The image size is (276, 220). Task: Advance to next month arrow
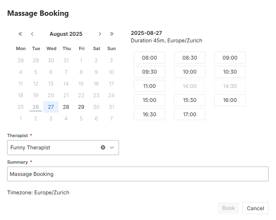pos(100,34)
